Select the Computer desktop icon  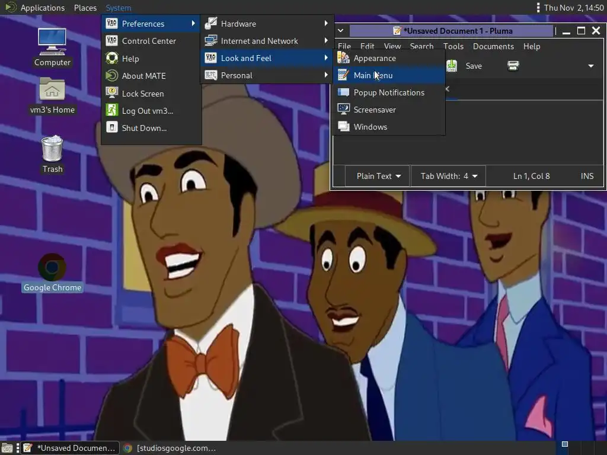point(52,42)
